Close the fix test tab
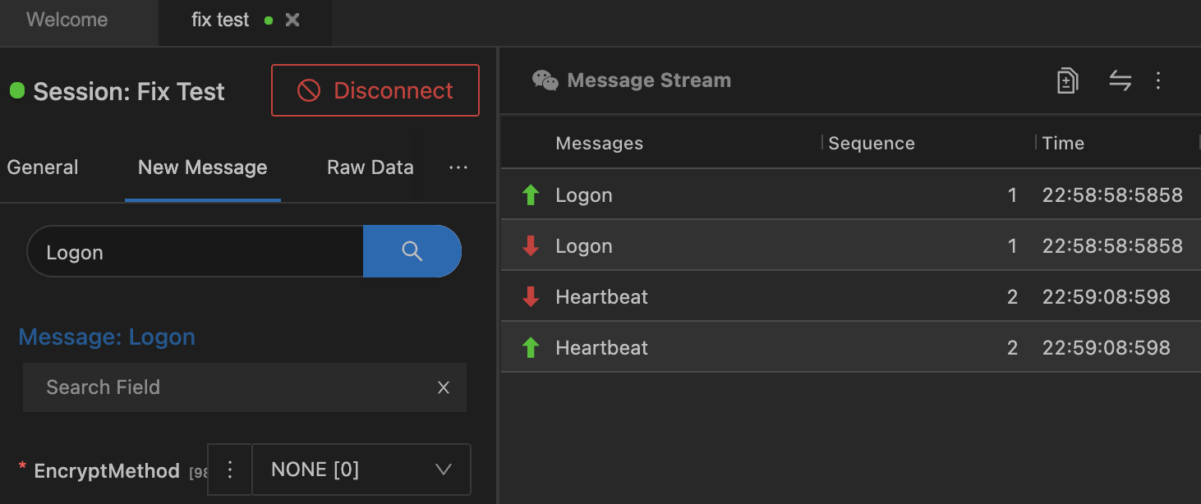 coord(292,21)
